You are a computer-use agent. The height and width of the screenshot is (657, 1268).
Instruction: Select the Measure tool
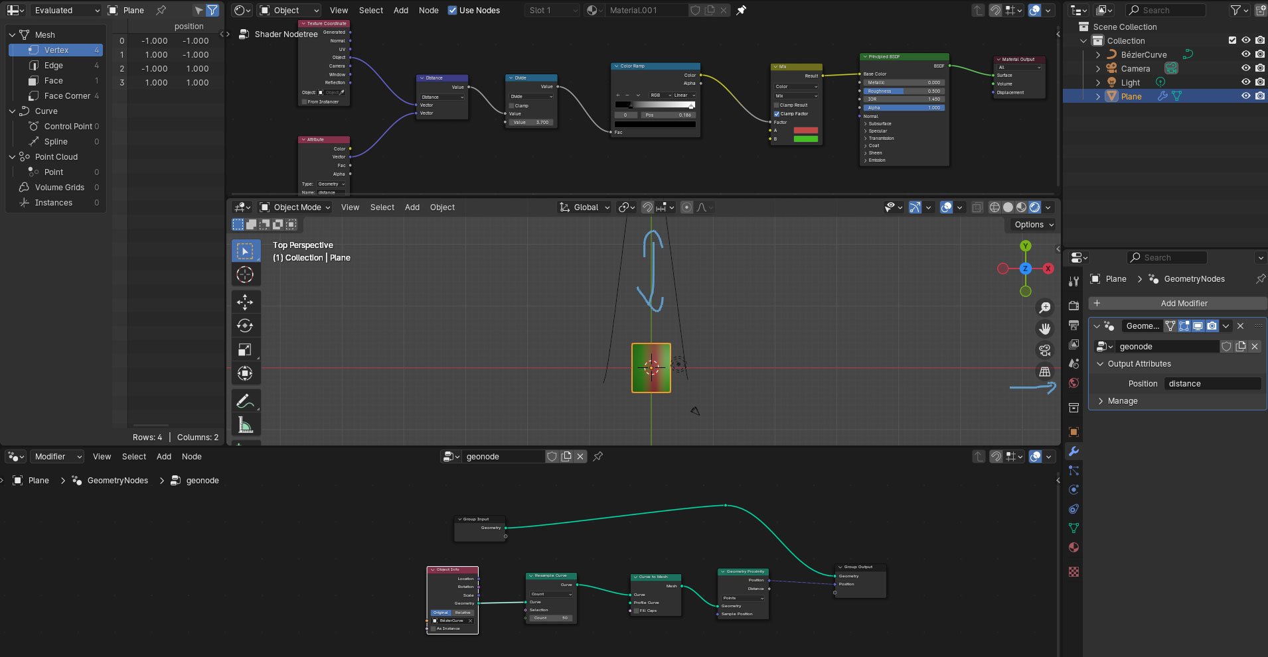(245, 425)
